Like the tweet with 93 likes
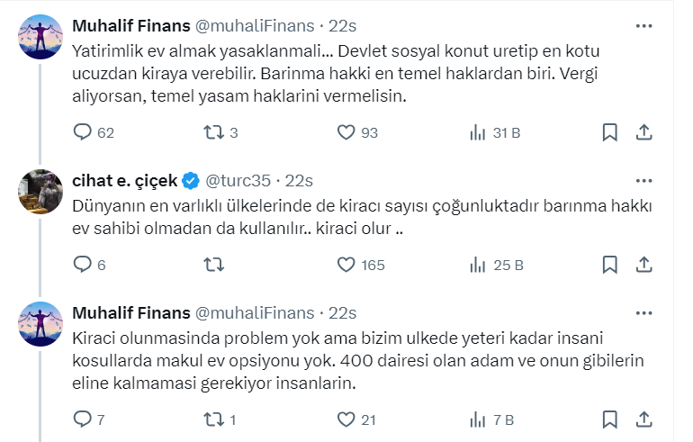The width and height of the screenshot is (693, 442). tap(346, 133)
